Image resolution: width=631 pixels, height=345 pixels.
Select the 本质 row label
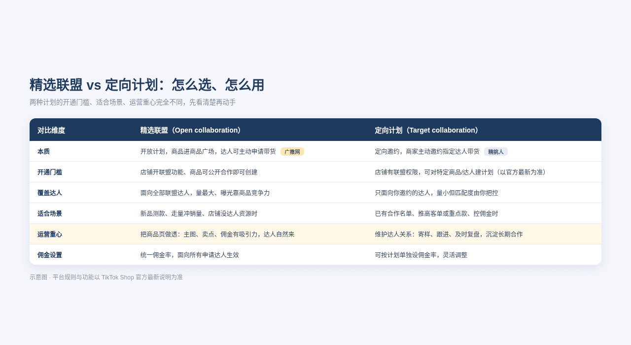43,151
